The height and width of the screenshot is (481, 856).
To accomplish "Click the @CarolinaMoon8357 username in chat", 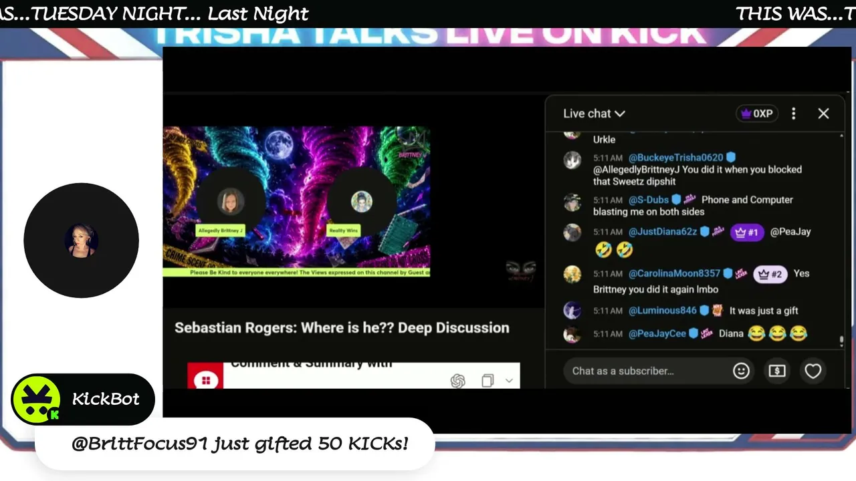I will click(x=674, y=273).
